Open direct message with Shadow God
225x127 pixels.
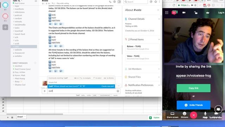pyautogui.click(x=20, y=85)
